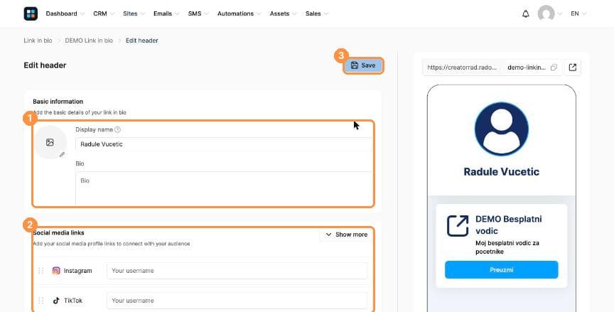Image resolution: width=614 pixels, height=312 pixels.
Task: Open link in bio in new tab
Action: pyautogui.click(x=573, y=68)
